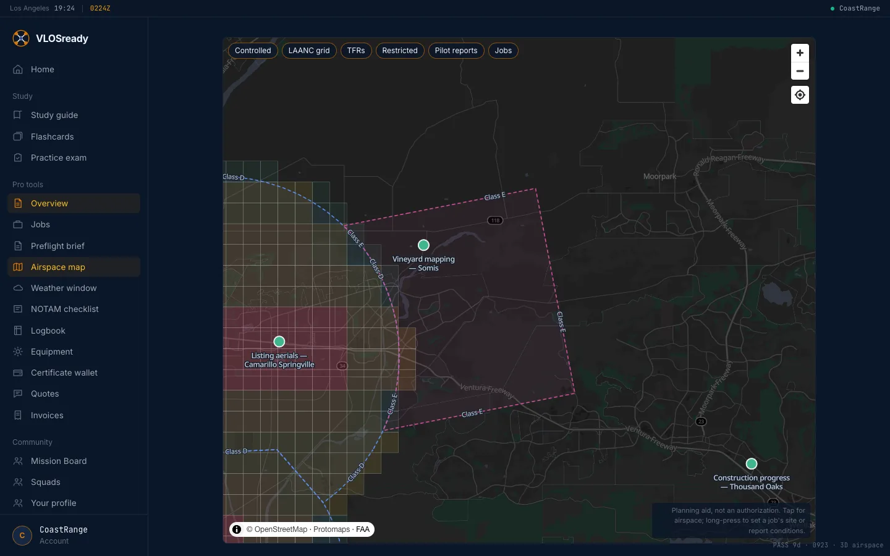This screenshot has height=556, width=890.
Task: Open the Protomaps attribution link
Action: pyautogui.click(x=331, y=529)
